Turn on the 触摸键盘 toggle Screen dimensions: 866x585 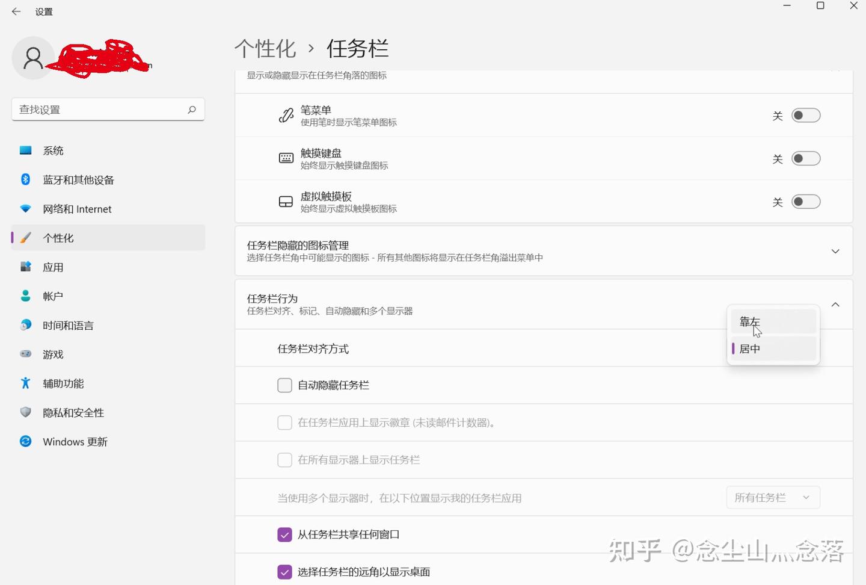(x=806, y=158)
